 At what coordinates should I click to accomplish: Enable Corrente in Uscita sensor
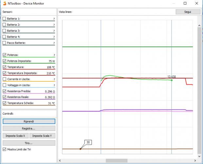[x=4, y=79]
